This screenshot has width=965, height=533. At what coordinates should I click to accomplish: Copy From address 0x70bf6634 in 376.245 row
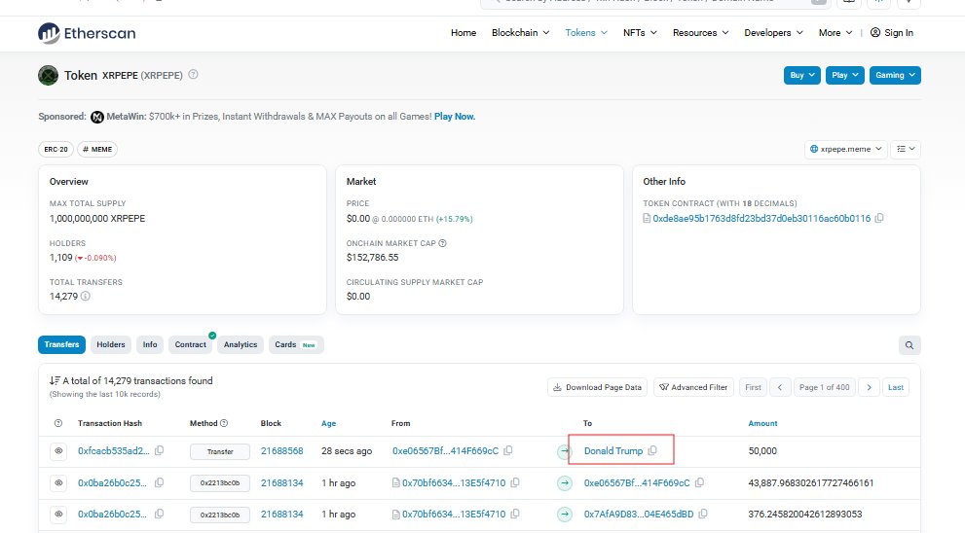(x=515, y=514)
